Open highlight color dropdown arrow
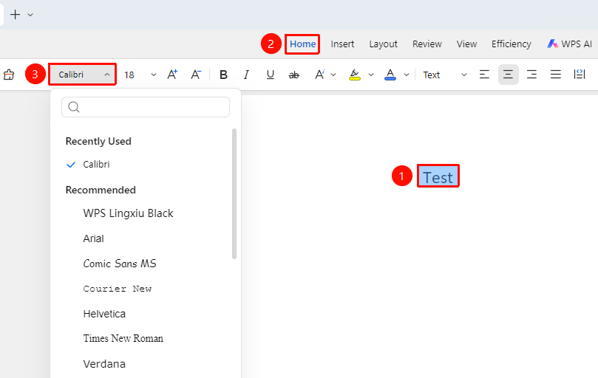 pos(370,75)
